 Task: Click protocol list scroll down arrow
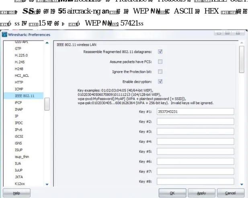47,184
